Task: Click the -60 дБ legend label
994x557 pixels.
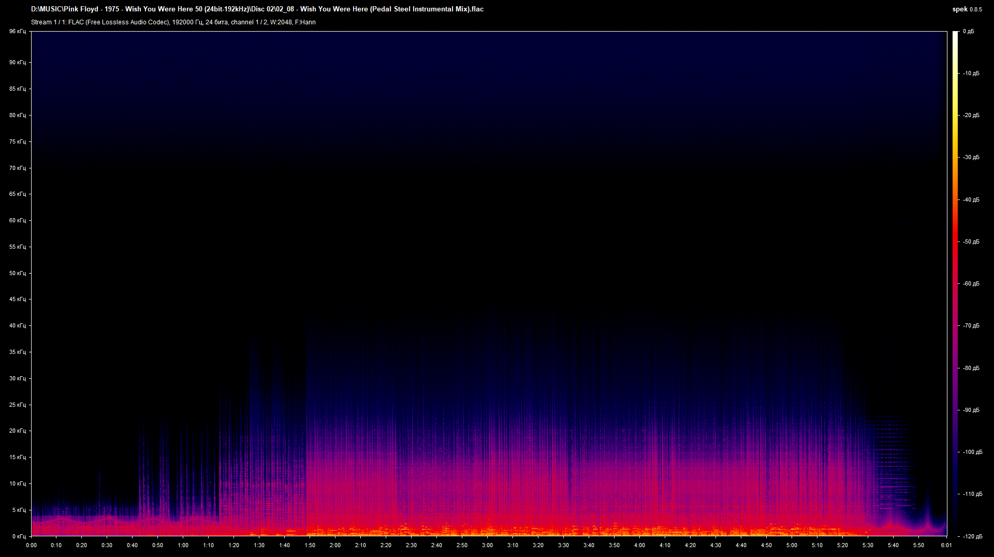Action: [972, 283]
